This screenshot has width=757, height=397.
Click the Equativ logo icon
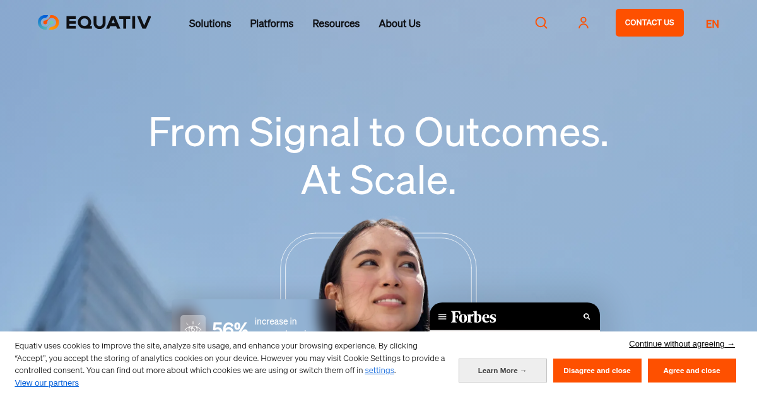coord(48,23)
